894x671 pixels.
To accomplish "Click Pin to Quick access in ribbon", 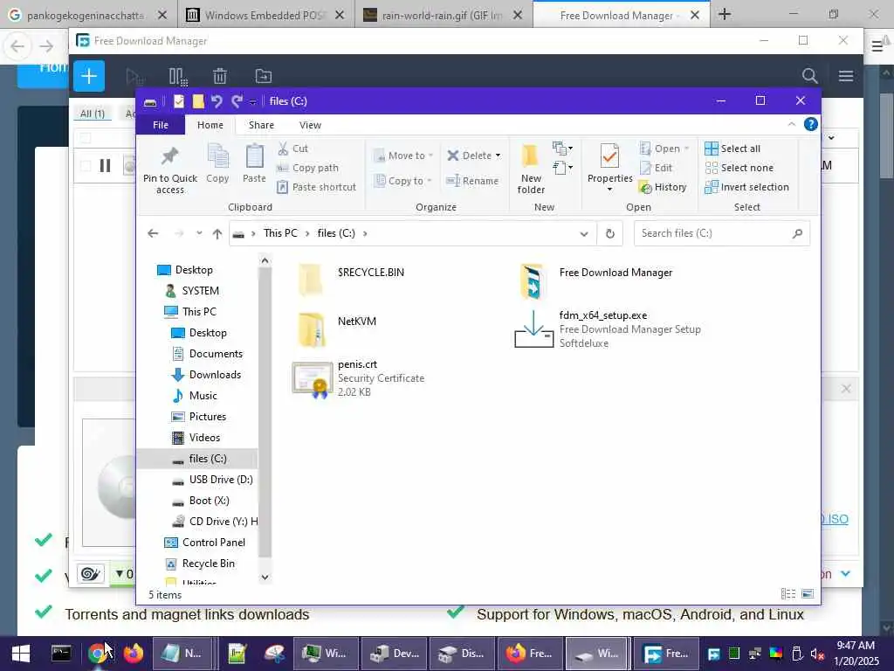I will tap(170, 169).
